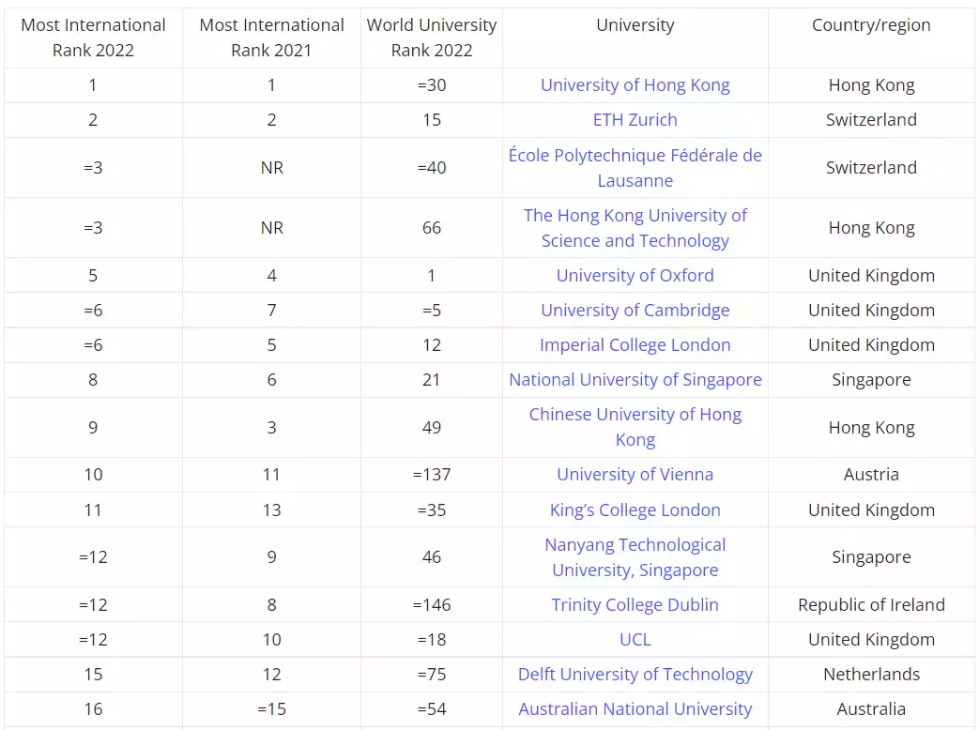Open Australian National University link
This screenshot has width=979, height=730.
(x=635, y=708)
